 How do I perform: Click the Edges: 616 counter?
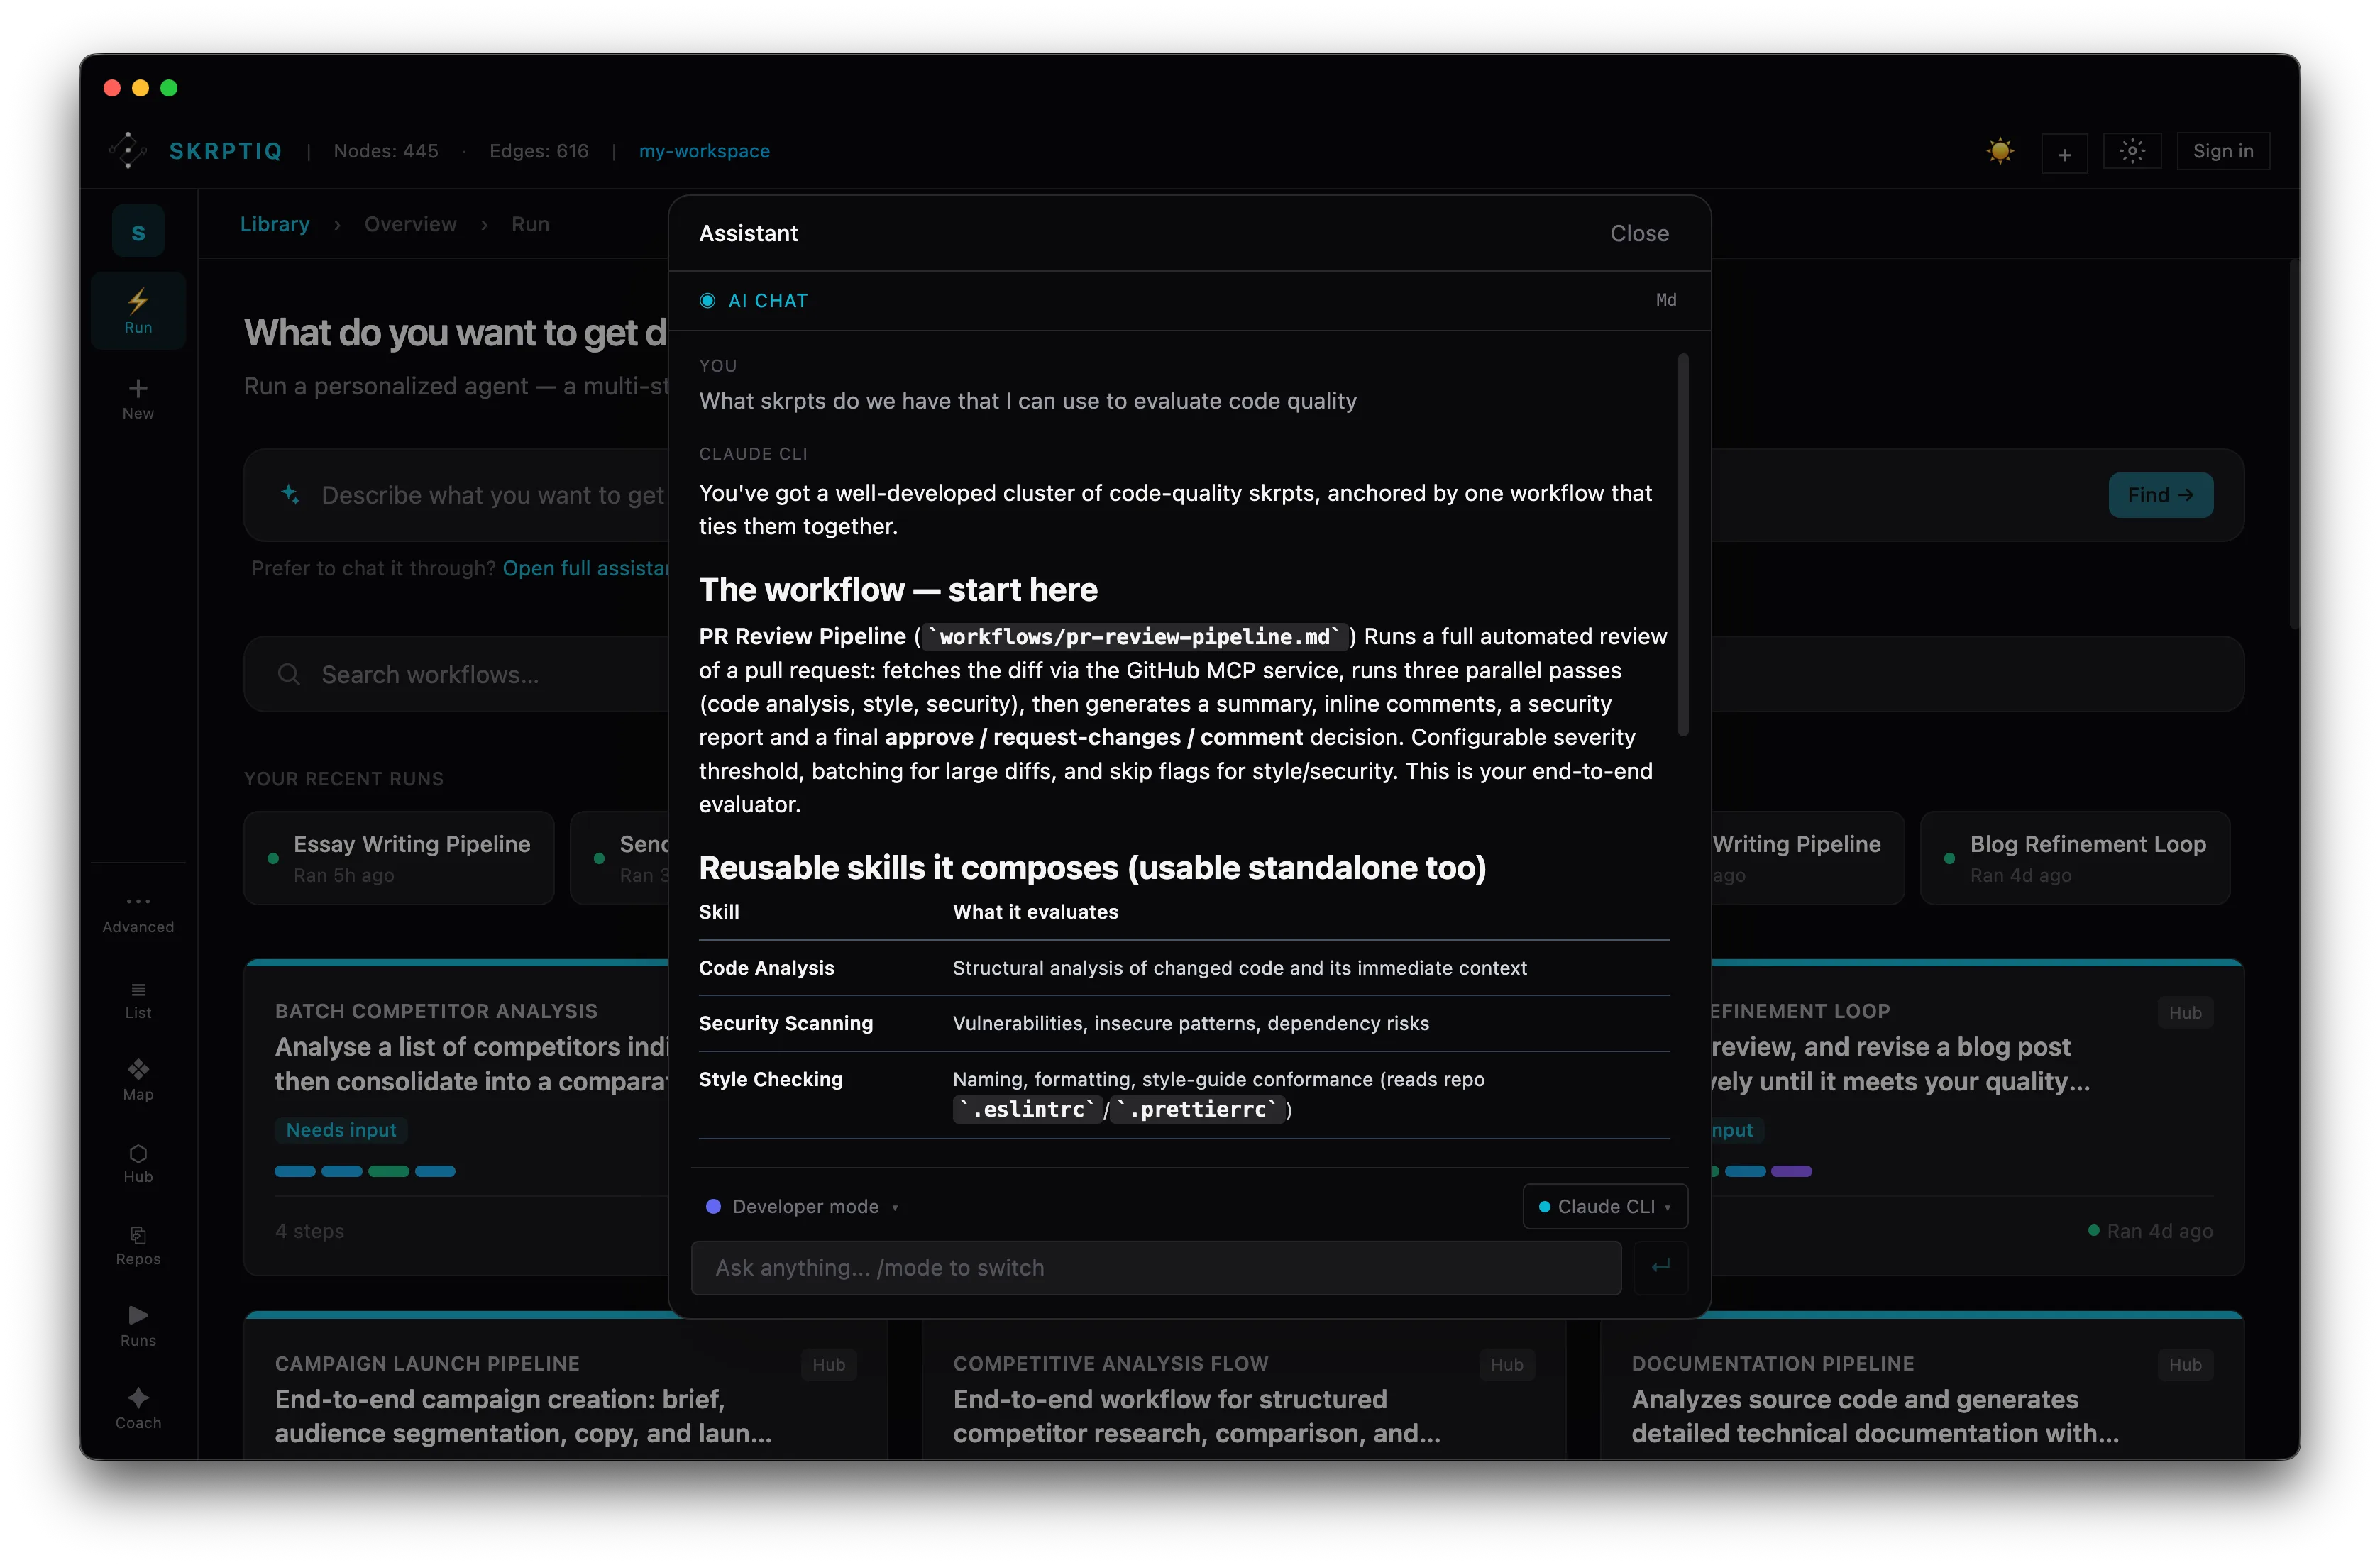tap(538, 151)
